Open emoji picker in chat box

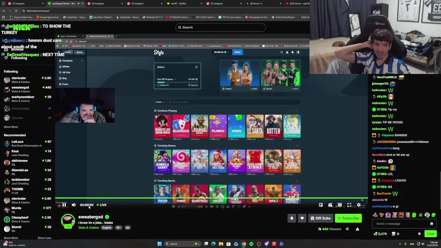(x=431, y=224)
